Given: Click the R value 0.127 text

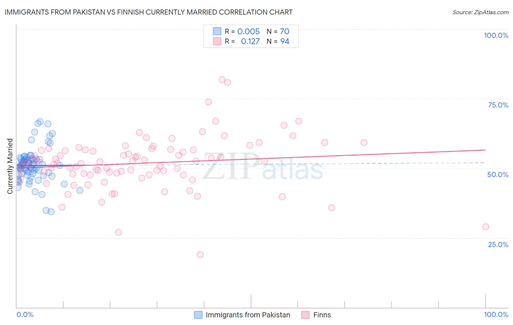Looking at the screenshot, I should (x=250, y=41).
